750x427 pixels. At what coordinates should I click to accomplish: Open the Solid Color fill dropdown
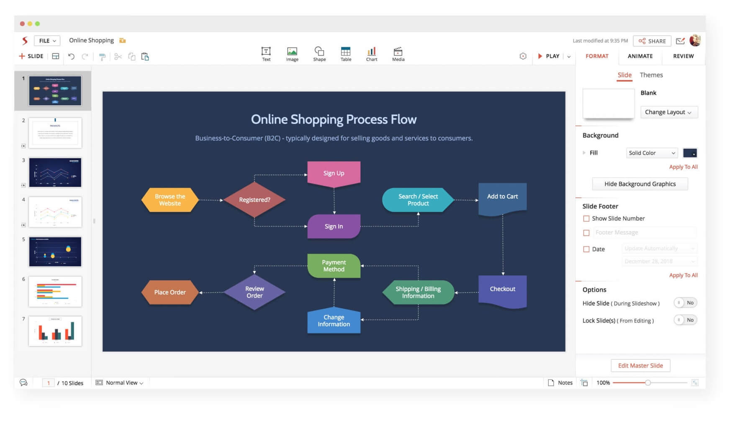652,153
